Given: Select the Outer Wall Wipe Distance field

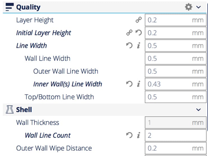Looking at the screenshot, I should (176, 148).
